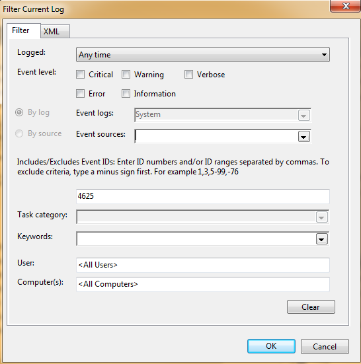Click the User field showing All Users
Screen dimensions: 361x364
pyautogui.click(x=203, y=265)
